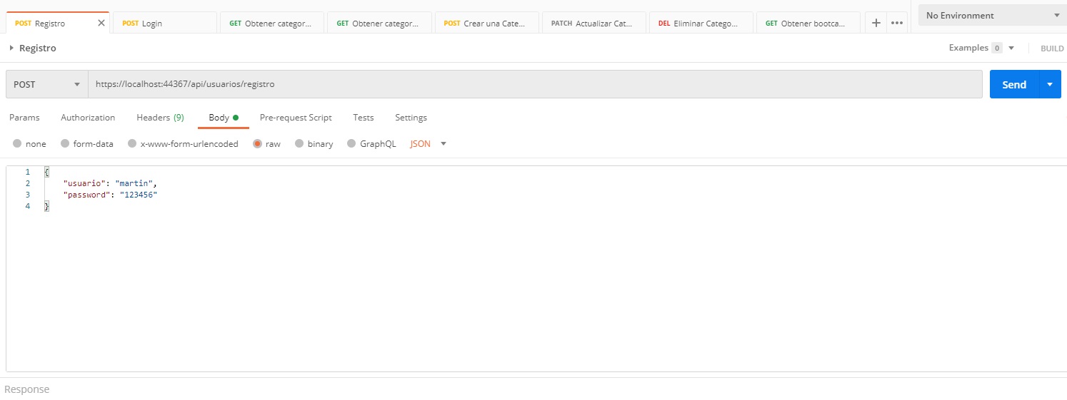
Task: Click line number 4 in the editor gutter
Action: [x=27, y=206]
